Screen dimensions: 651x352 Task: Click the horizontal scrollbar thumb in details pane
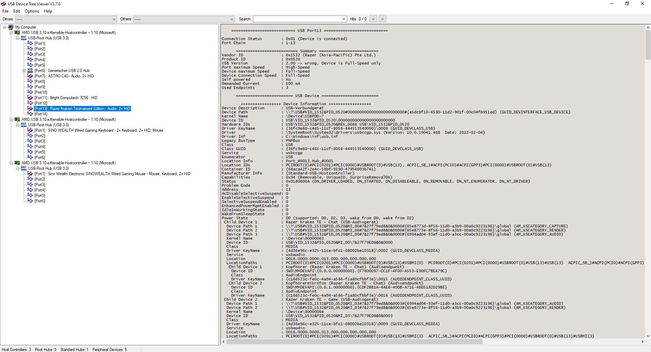point(354,341)
